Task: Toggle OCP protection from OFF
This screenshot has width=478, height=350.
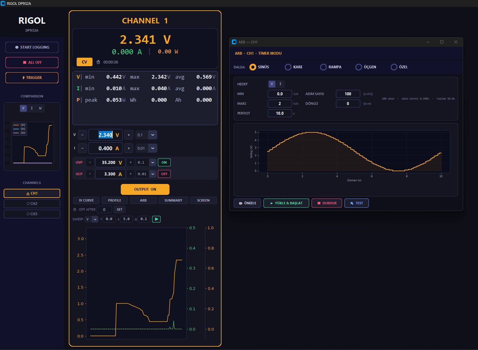Action: (164, 174)
